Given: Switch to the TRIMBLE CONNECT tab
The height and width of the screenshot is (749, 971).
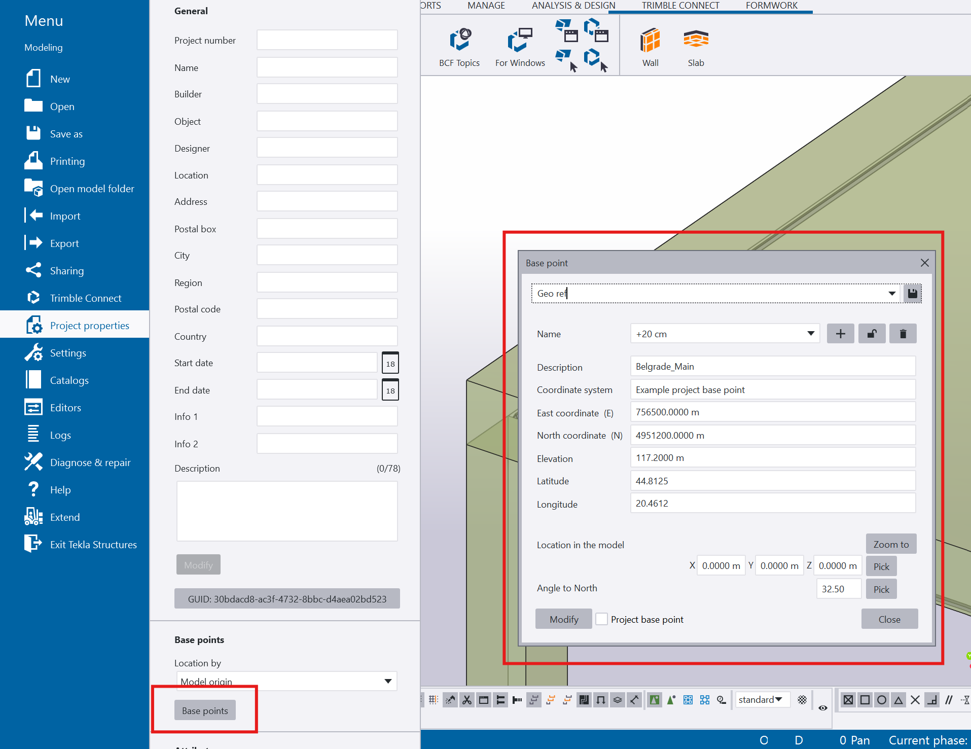Looking at the screenshot, I should coord(680,6).
